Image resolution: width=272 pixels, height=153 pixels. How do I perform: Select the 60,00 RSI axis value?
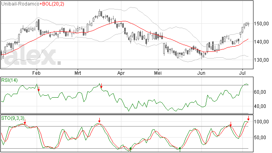pos(260,92)
